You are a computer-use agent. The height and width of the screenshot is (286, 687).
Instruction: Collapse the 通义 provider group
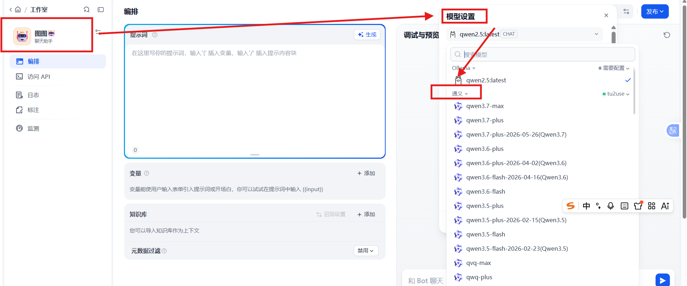click(x=460, y=94)
